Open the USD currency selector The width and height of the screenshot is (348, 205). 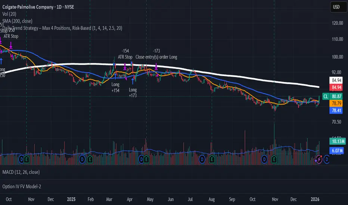[338, 7]
